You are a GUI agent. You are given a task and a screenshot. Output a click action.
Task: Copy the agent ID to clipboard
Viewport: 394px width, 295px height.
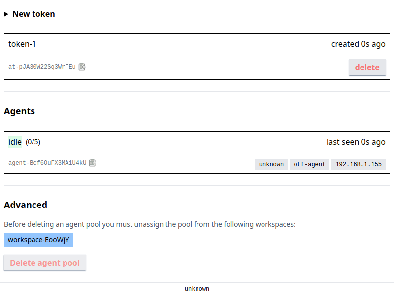(93, 163)
